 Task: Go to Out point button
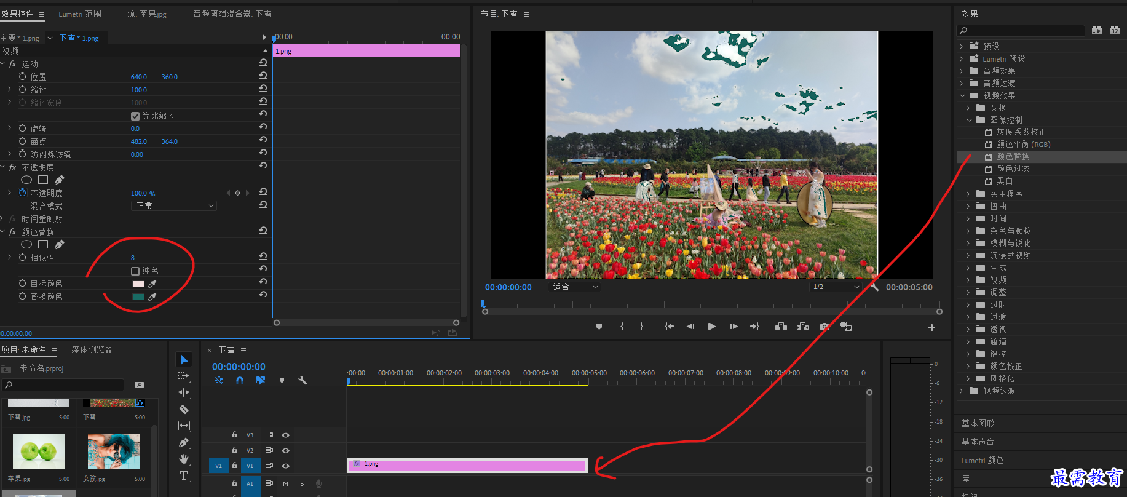click(x=754, y=327)
